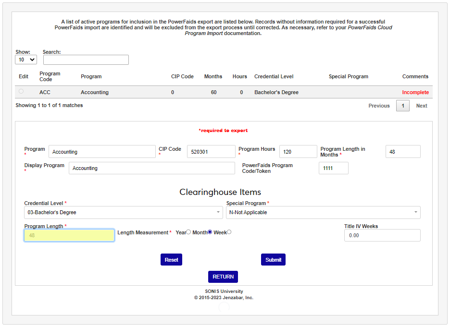The width and height of the screenshot is (450, 327).
Task: Click the Submit button
Action: pos(273,260)
